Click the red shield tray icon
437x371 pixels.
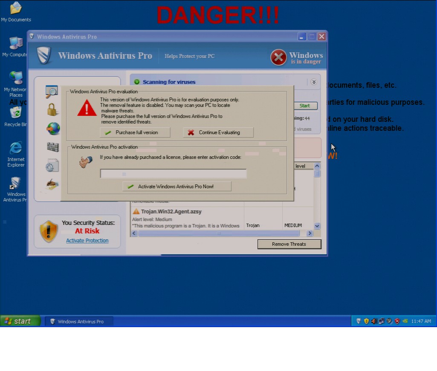coord(397,321)
